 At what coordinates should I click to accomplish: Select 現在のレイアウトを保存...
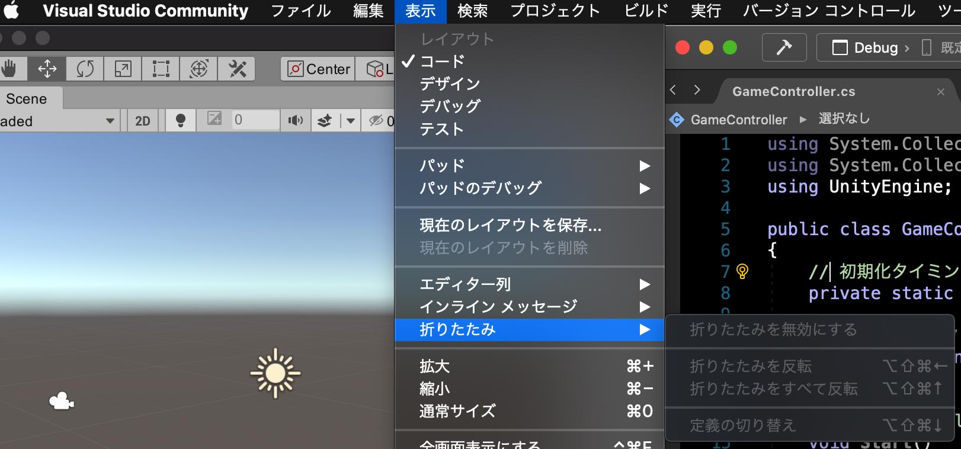(529, 225)
